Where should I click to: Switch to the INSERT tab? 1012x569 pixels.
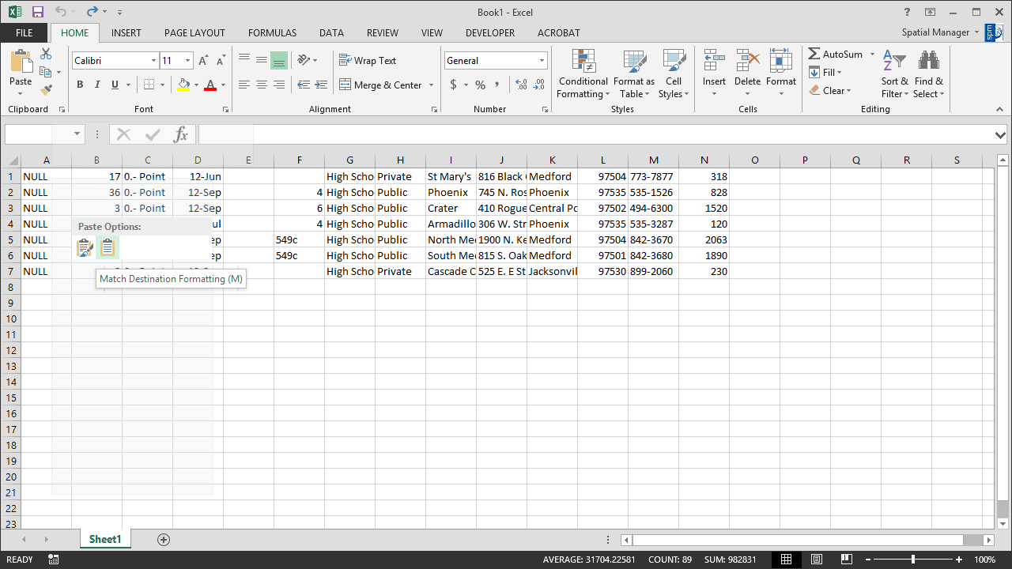pyautogui.click(x=126, y=33)
